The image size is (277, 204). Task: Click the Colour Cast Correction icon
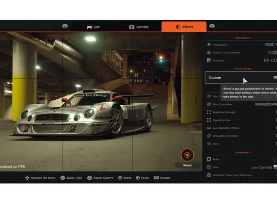(x=209, y=52)
